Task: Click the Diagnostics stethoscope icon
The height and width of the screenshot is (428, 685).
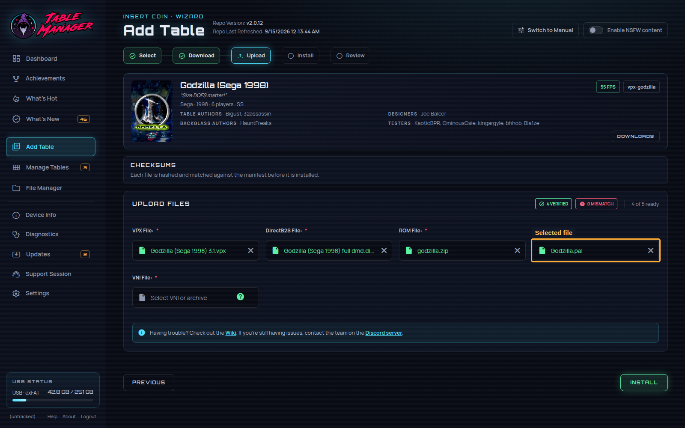Action: click(x=16, y=235)
